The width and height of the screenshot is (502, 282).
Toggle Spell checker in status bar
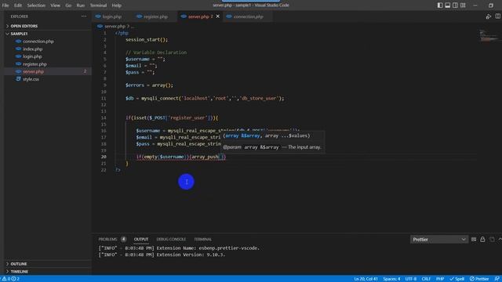pos(457,279)
